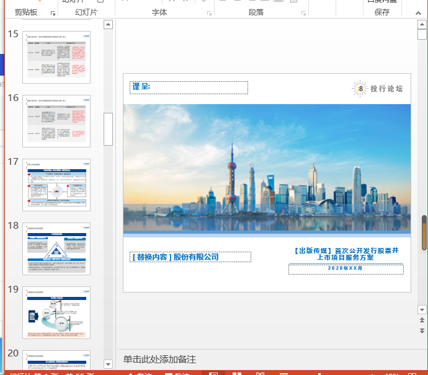Click the 谨呈: text box
The height and width of the screenshot is (375, 428).
189,87
